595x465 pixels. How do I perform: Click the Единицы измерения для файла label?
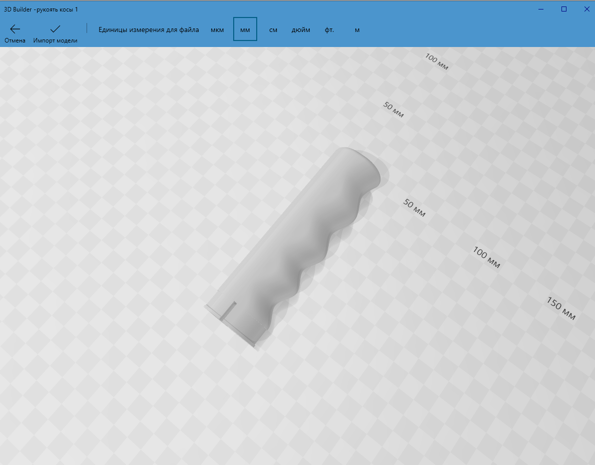tap(149, 30)
